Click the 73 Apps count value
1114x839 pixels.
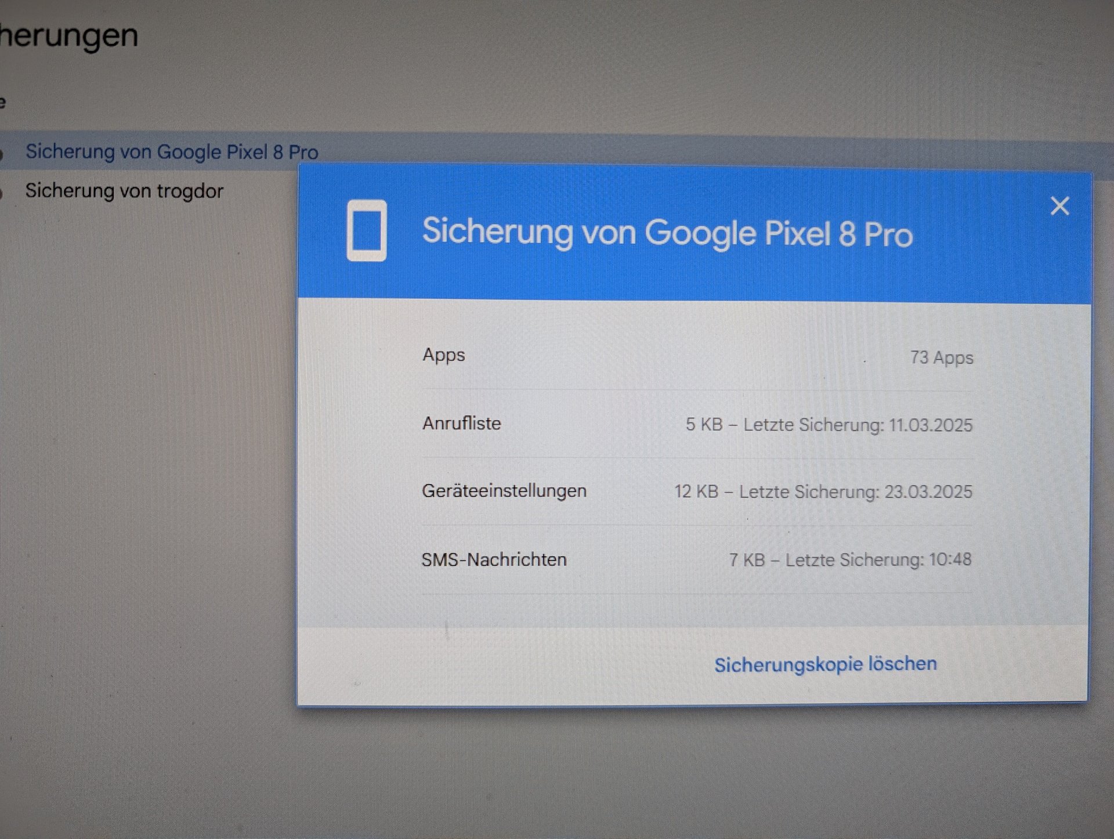(x=941, y=357)
